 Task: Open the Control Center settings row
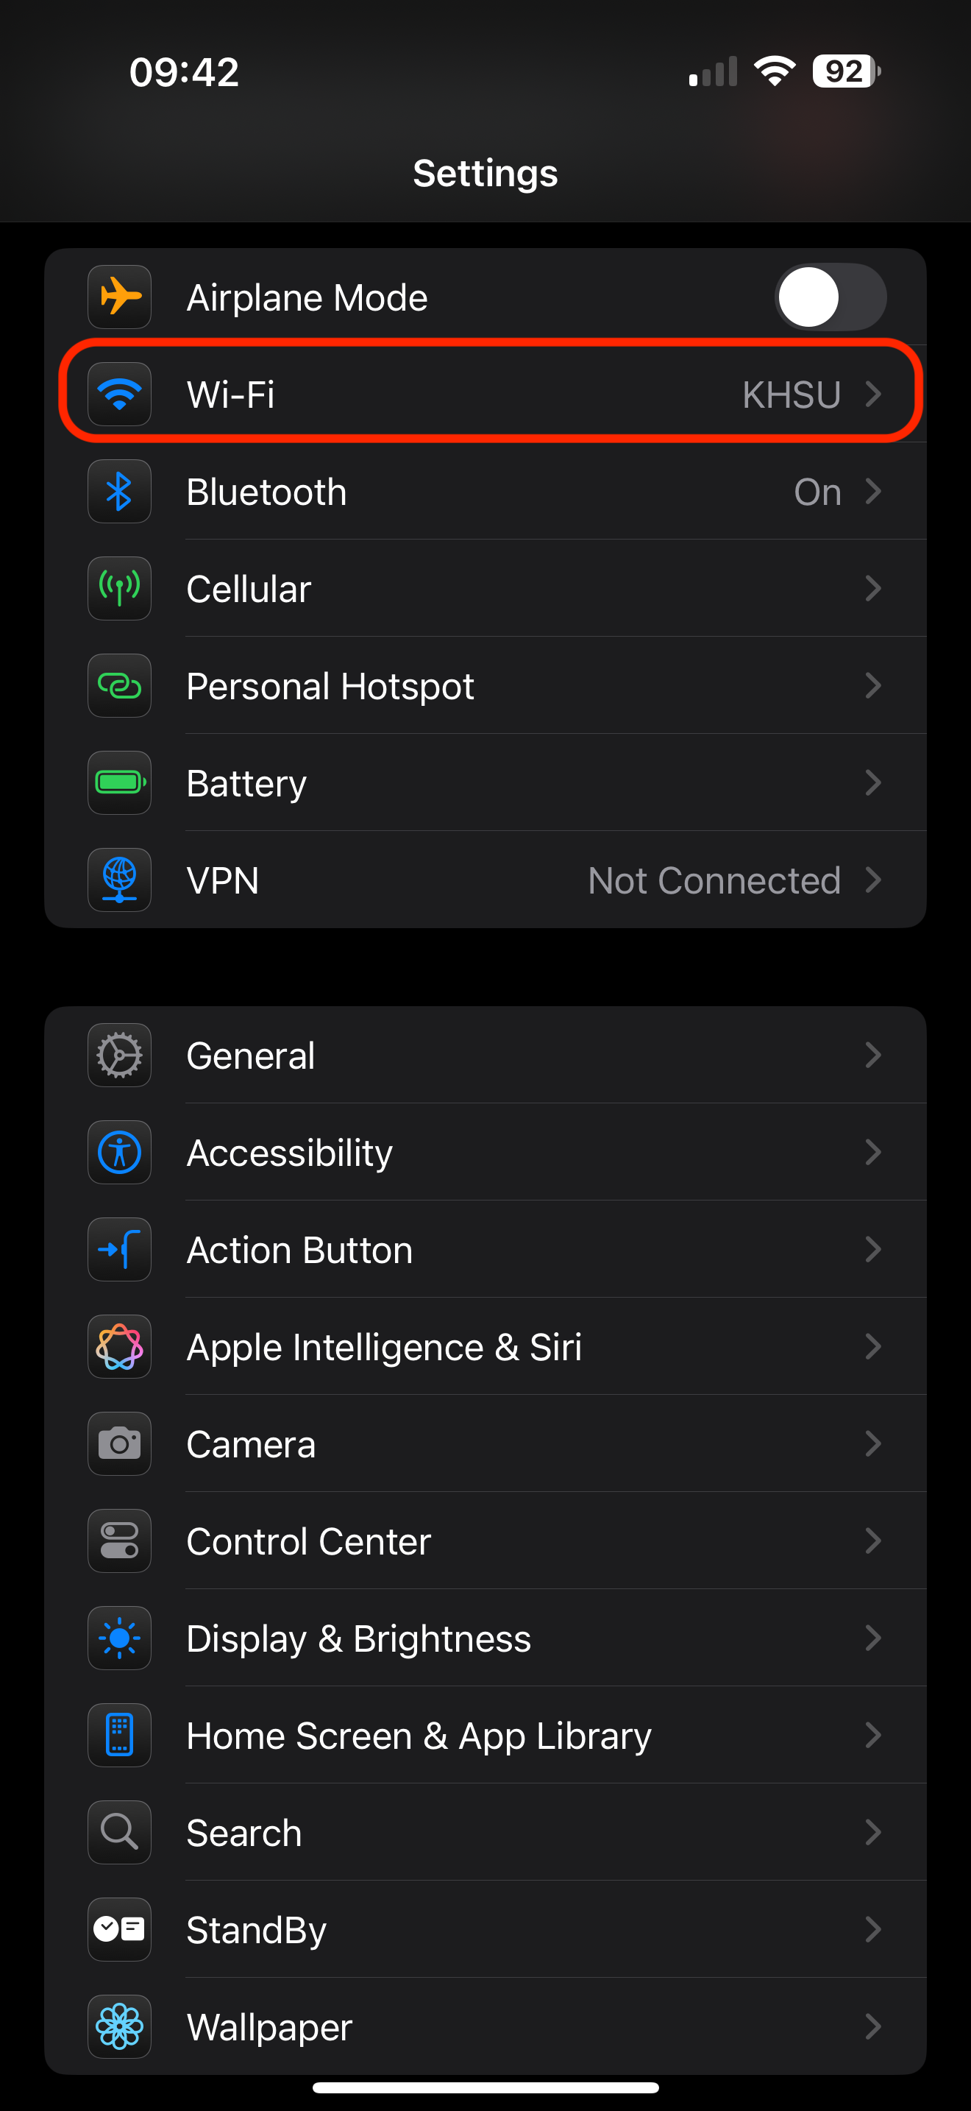pos(485,1541)
